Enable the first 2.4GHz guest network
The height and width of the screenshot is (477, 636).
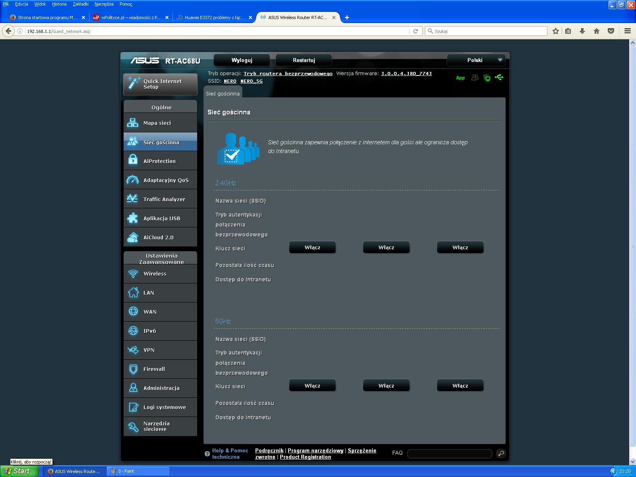(312, 247)
